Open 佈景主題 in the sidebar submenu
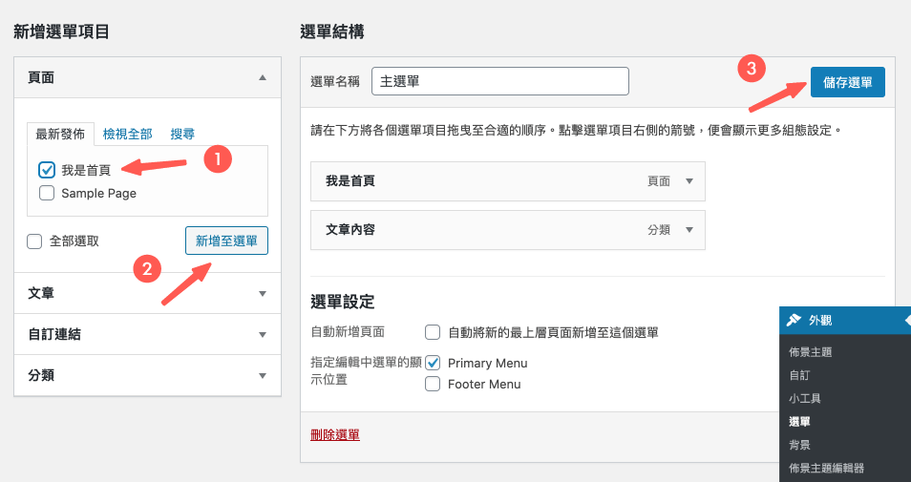 click(811, 352)
